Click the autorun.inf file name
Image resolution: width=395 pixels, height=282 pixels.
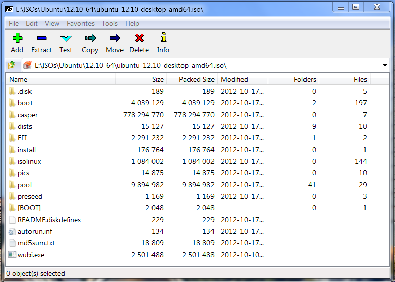coord(35,231)
